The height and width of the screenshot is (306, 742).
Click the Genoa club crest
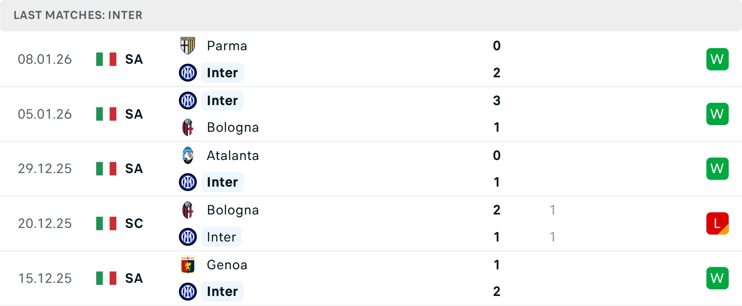(188, 265)
